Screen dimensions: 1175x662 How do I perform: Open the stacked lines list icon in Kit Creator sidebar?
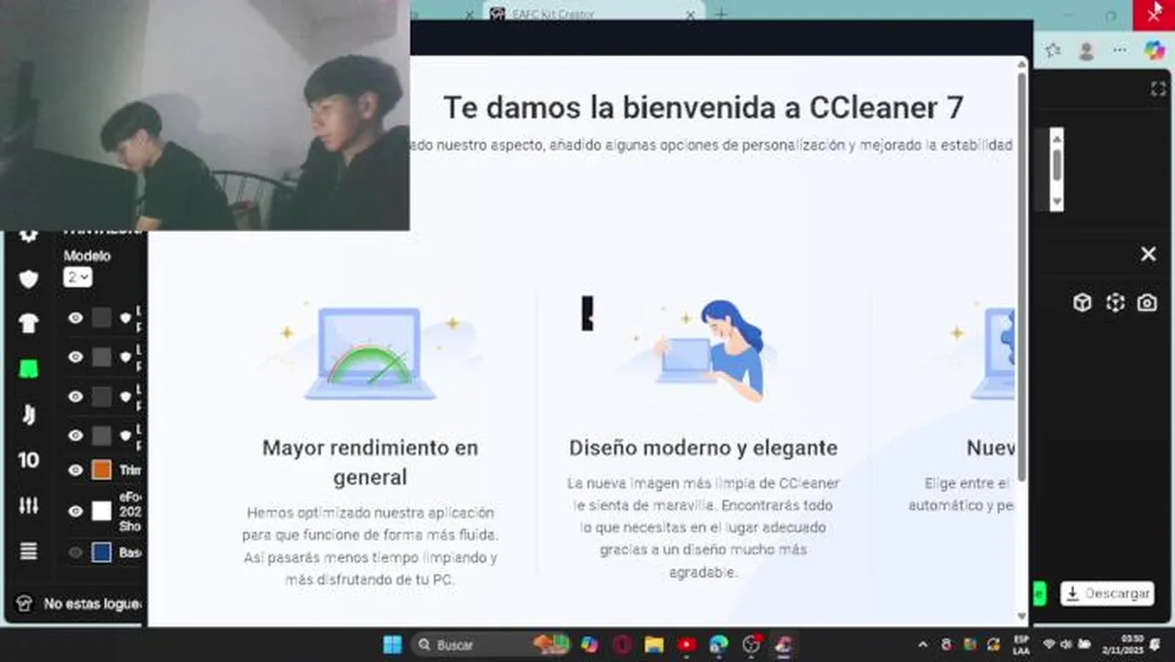click(x=29, y=551)
